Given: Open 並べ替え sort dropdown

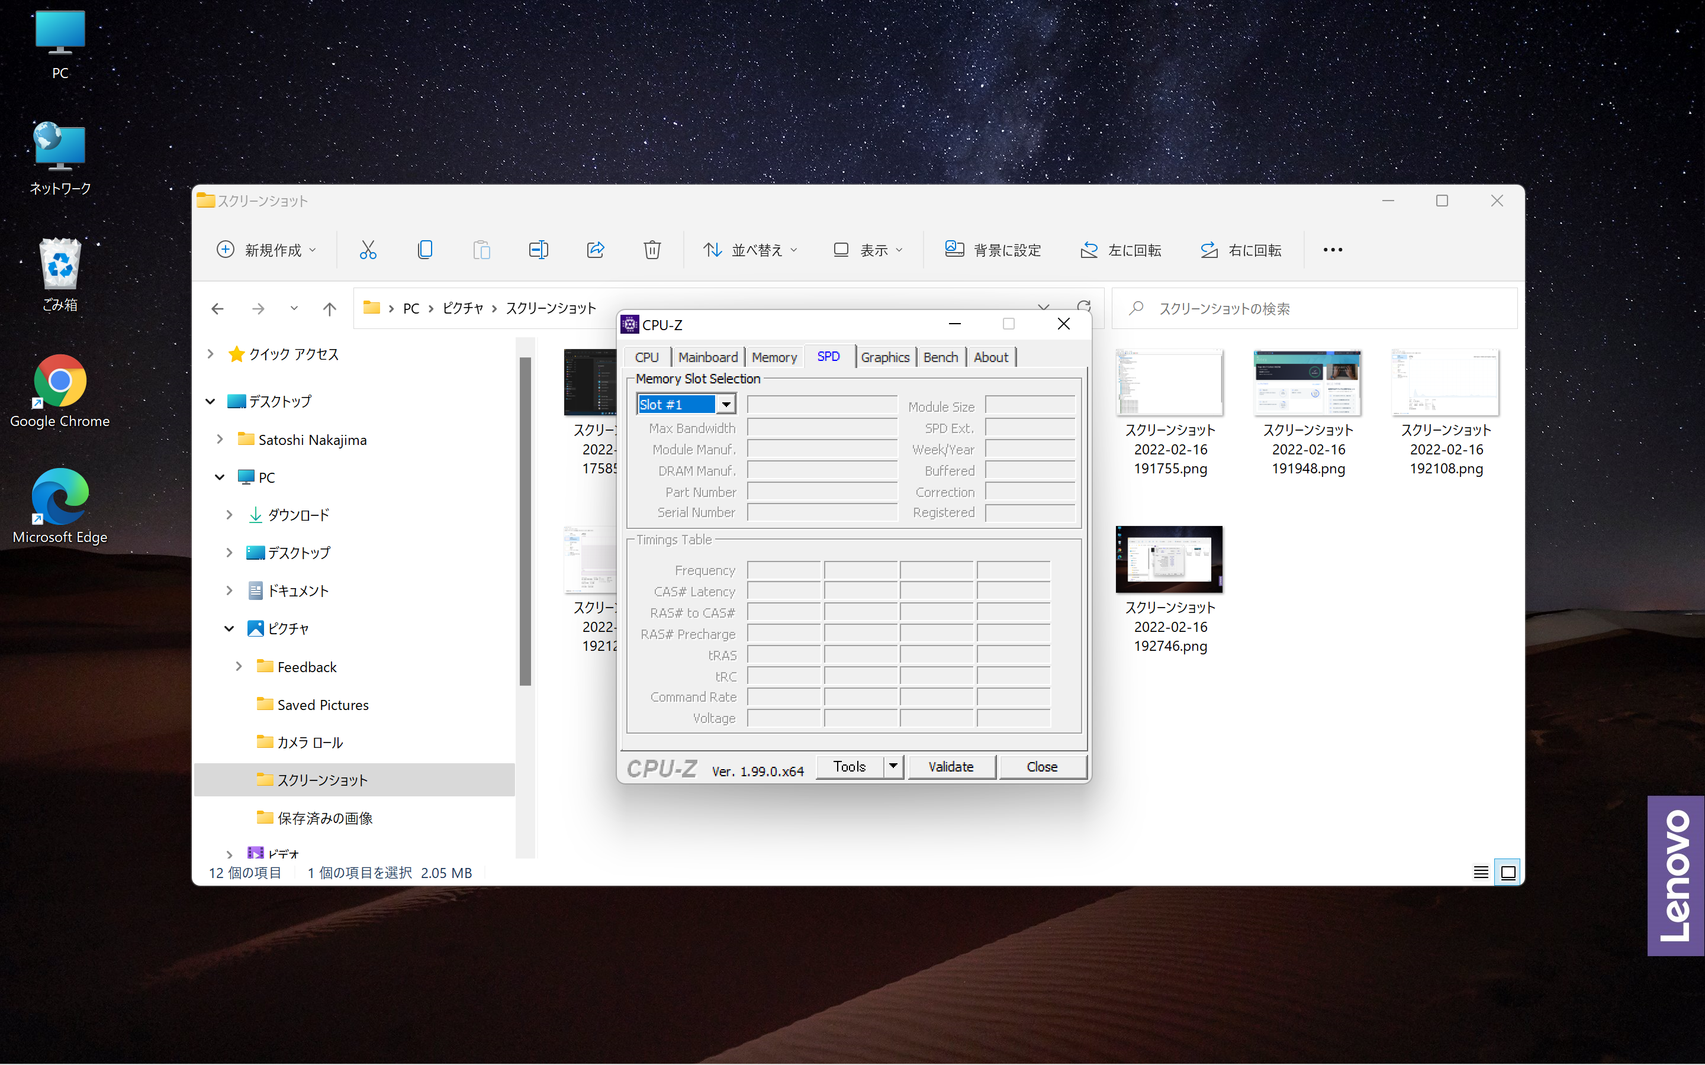Looking at the screenshot, I should click(x=749, y=249).
